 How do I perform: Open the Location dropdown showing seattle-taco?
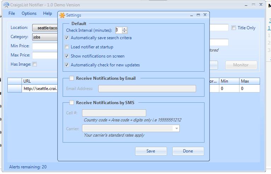coord(45,28)
